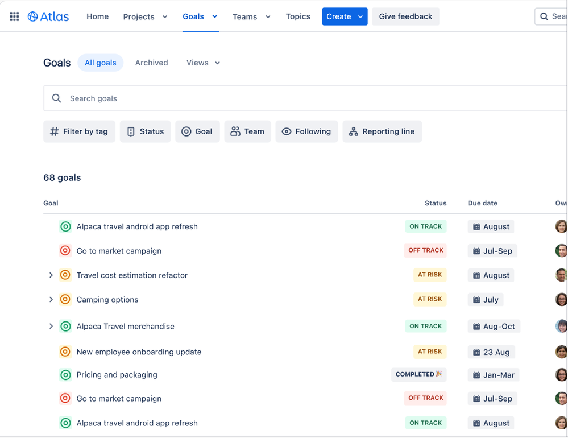Click the Reporting line filter button
The image size is (568, 438).
pyautogui.click(x=382, y=131)
